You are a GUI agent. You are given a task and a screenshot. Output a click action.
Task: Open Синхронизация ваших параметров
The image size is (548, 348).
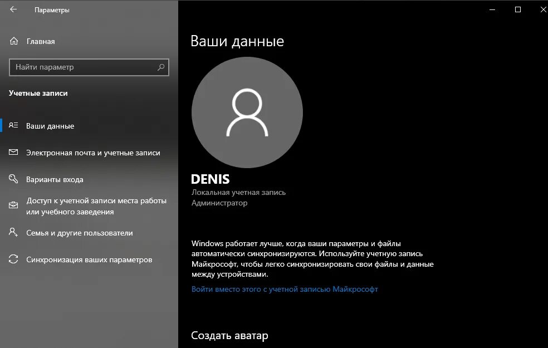(x=89, y=259)
